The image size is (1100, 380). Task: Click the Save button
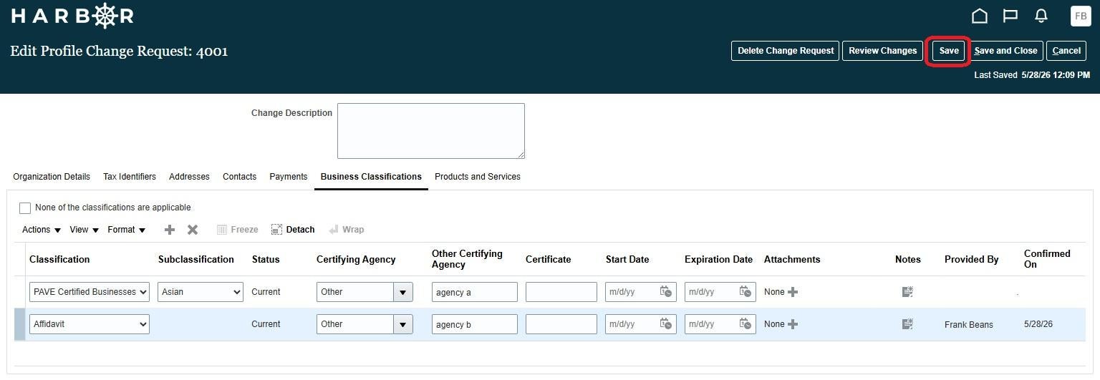949,51
